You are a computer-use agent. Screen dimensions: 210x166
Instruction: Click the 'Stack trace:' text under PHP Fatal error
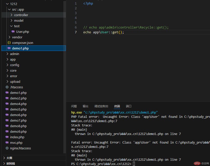pyautogui.click(x=82, y=125)
